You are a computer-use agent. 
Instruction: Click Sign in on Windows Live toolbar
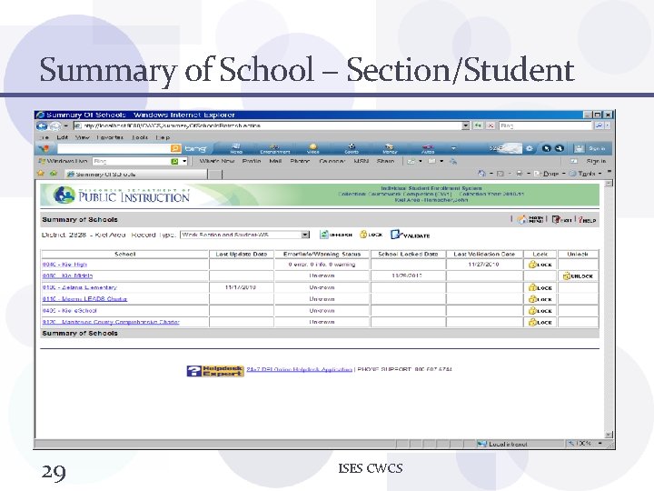tap(596, 161)
